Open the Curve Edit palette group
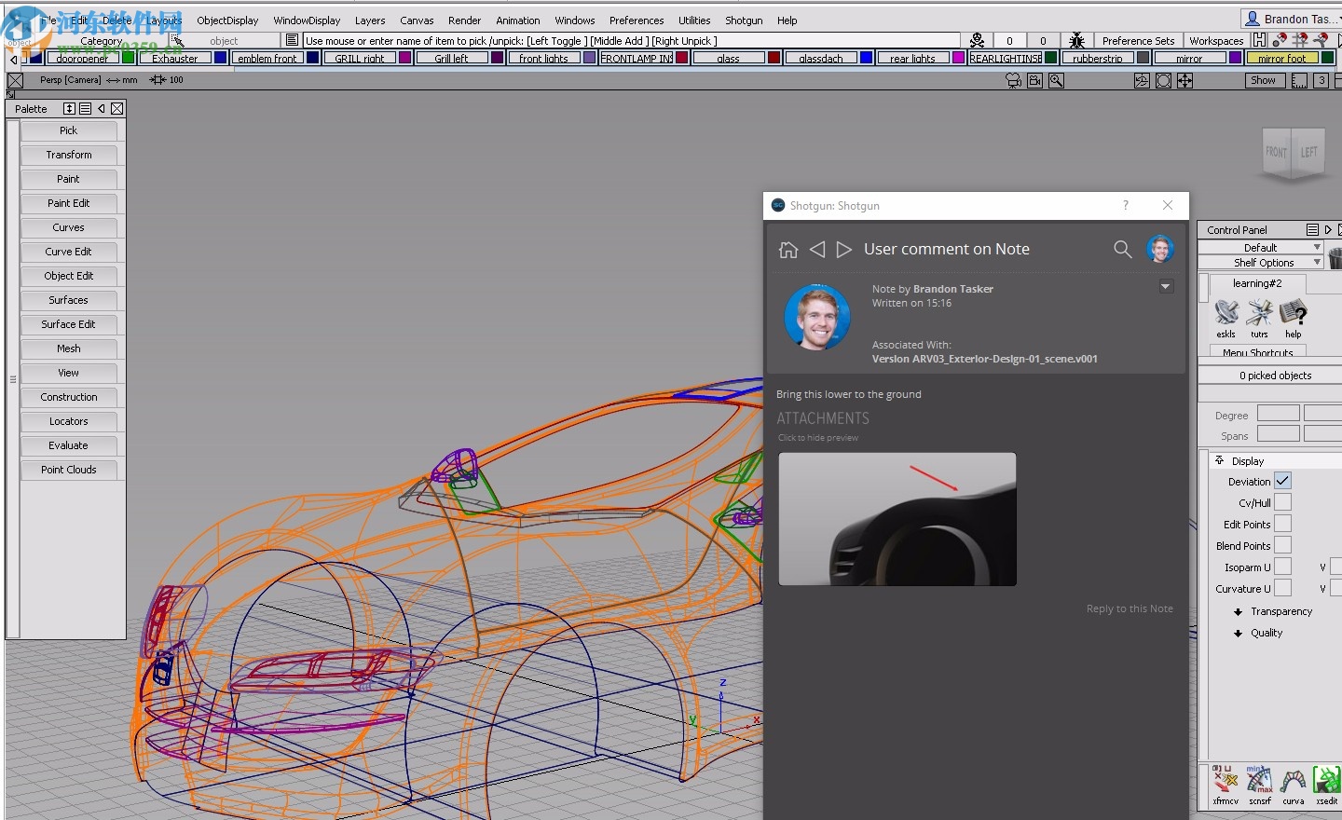Screen dimensions: 1342x820 coord(69,252)
